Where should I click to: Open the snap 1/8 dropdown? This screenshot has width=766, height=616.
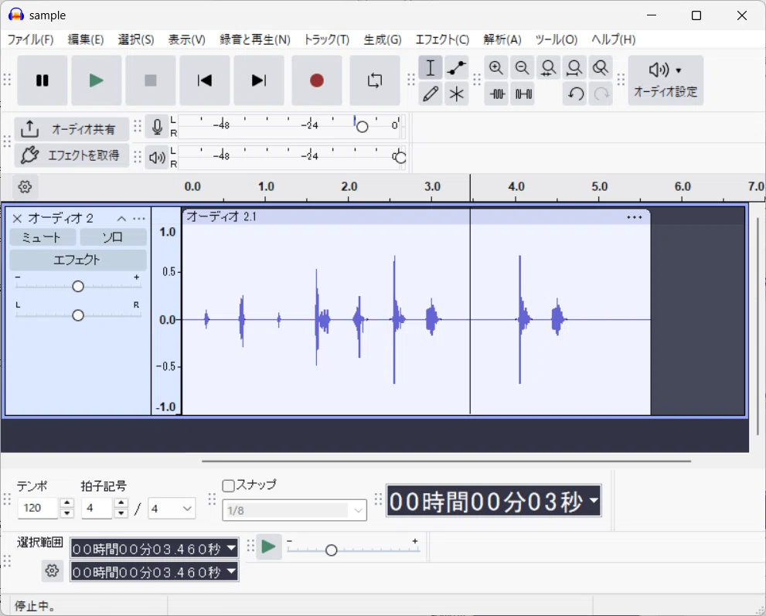[294, 510]
